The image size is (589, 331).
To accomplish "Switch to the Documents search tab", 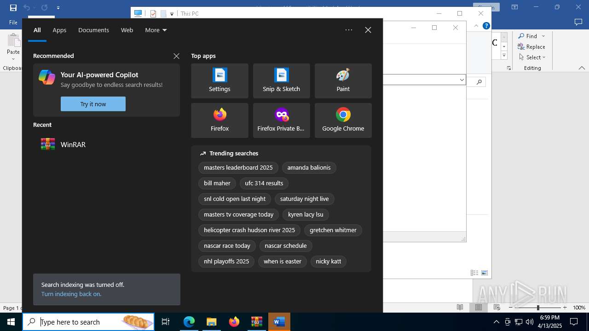I will 93,30.
